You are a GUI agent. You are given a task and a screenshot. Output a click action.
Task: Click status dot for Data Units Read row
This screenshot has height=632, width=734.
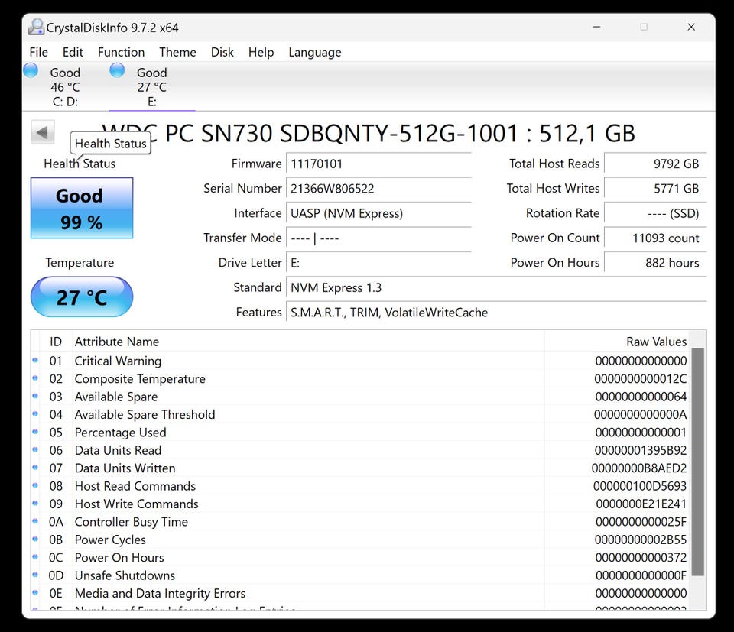(35, 449)
